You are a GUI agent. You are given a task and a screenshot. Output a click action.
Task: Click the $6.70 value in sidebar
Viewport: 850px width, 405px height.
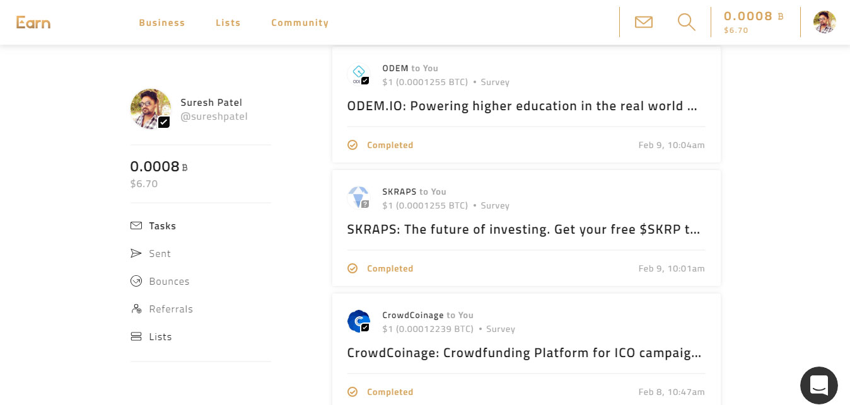point(144,184)
